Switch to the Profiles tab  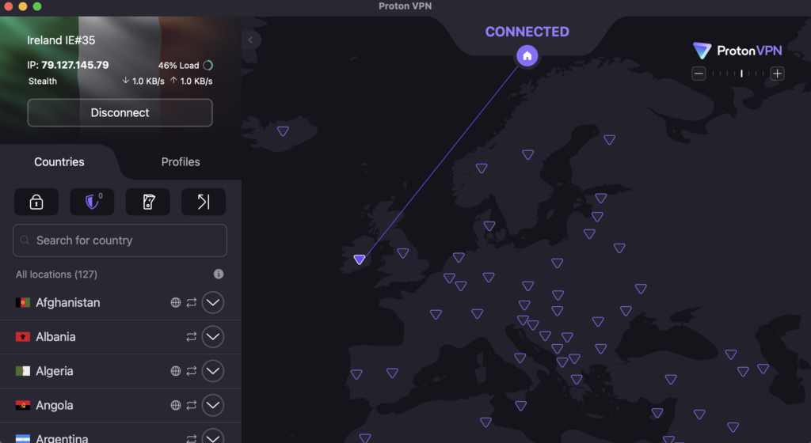(181, 161)
